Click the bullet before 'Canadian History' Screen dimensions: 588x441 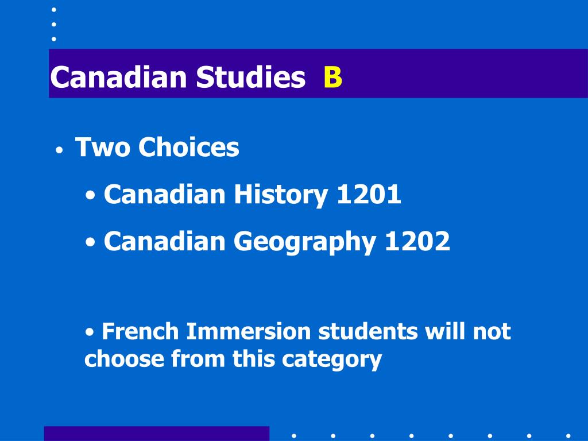point(90,195)
